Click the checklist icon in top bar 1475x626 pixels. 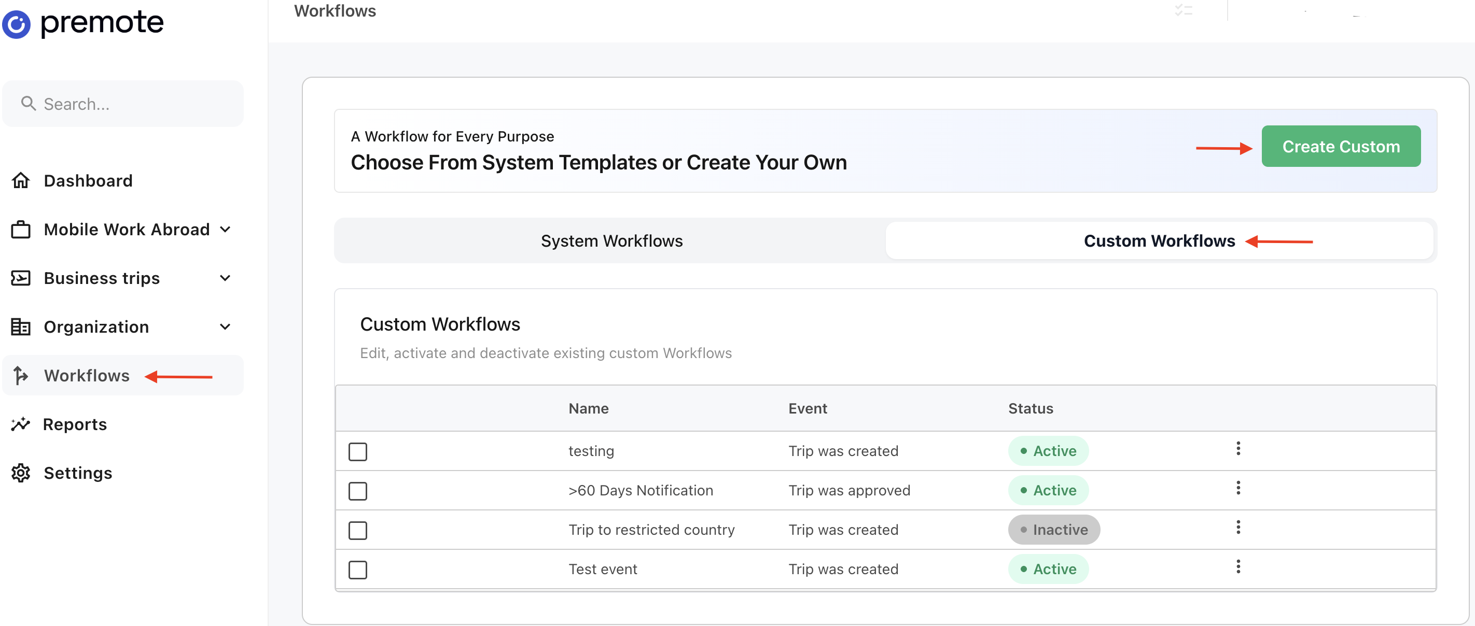click(1183, 10)
